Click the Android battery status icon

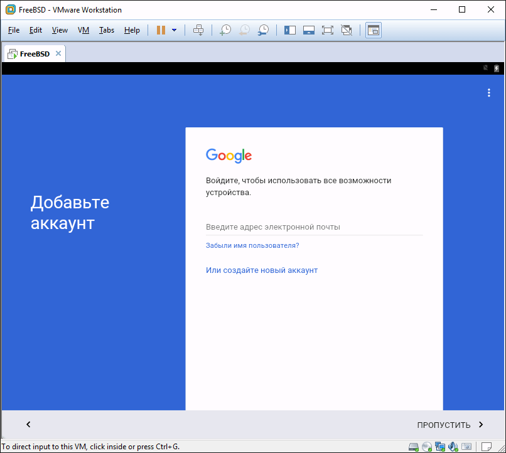[x=497, y=68]
